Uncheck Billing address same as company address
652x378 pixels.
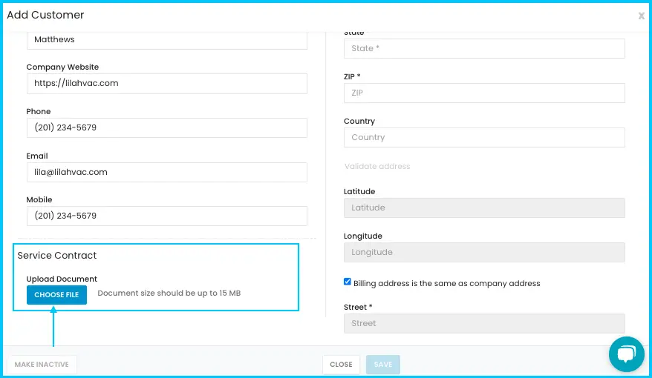point(348,282)
